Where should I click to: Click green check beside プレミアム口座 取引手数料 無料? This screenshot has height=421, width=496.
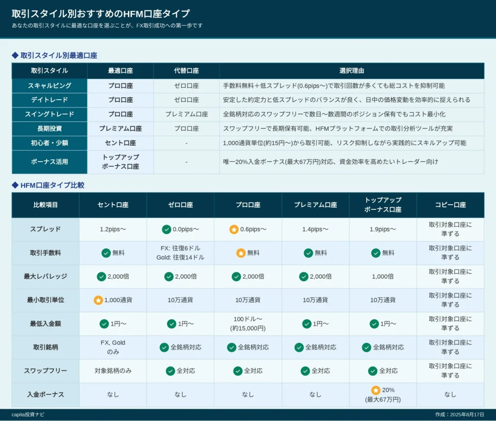click(x=309, y=253)
